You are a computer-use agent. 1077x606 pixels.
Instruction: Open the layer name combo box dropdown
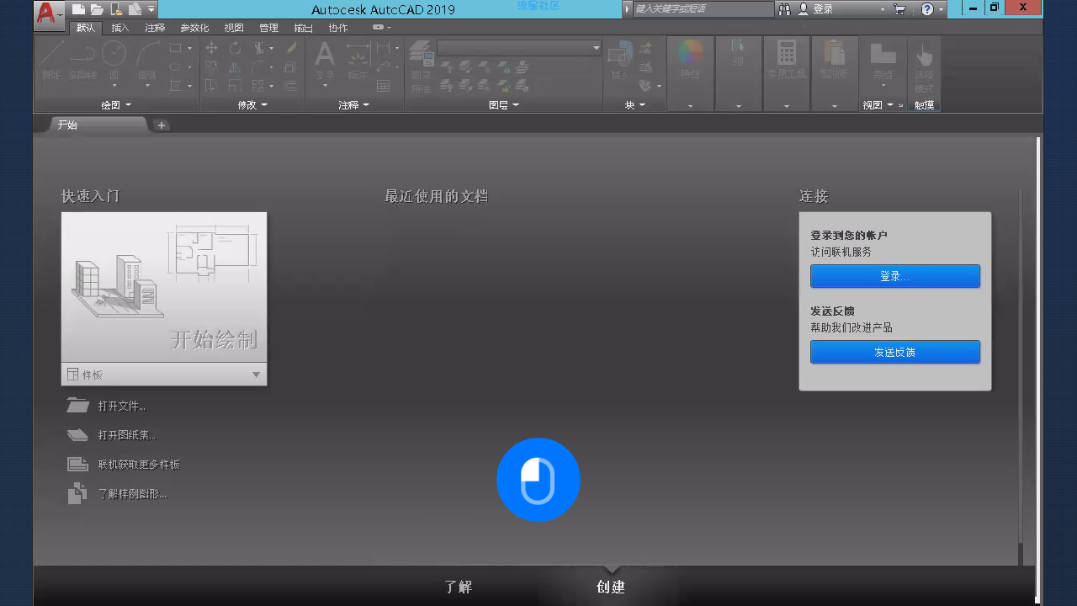597,48
